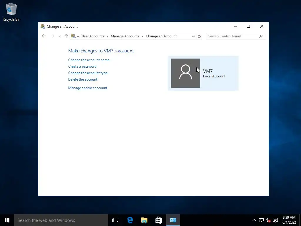The height and width of the screenshot is (226, 301).
Task: Click the muted volume tray icon
Action: [268, 220]
